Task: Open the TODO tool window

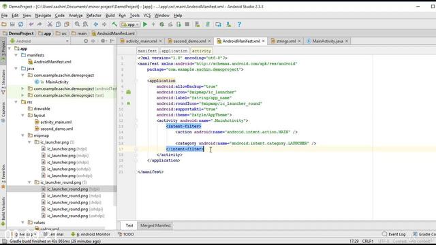Action: [x=126, y=234]
